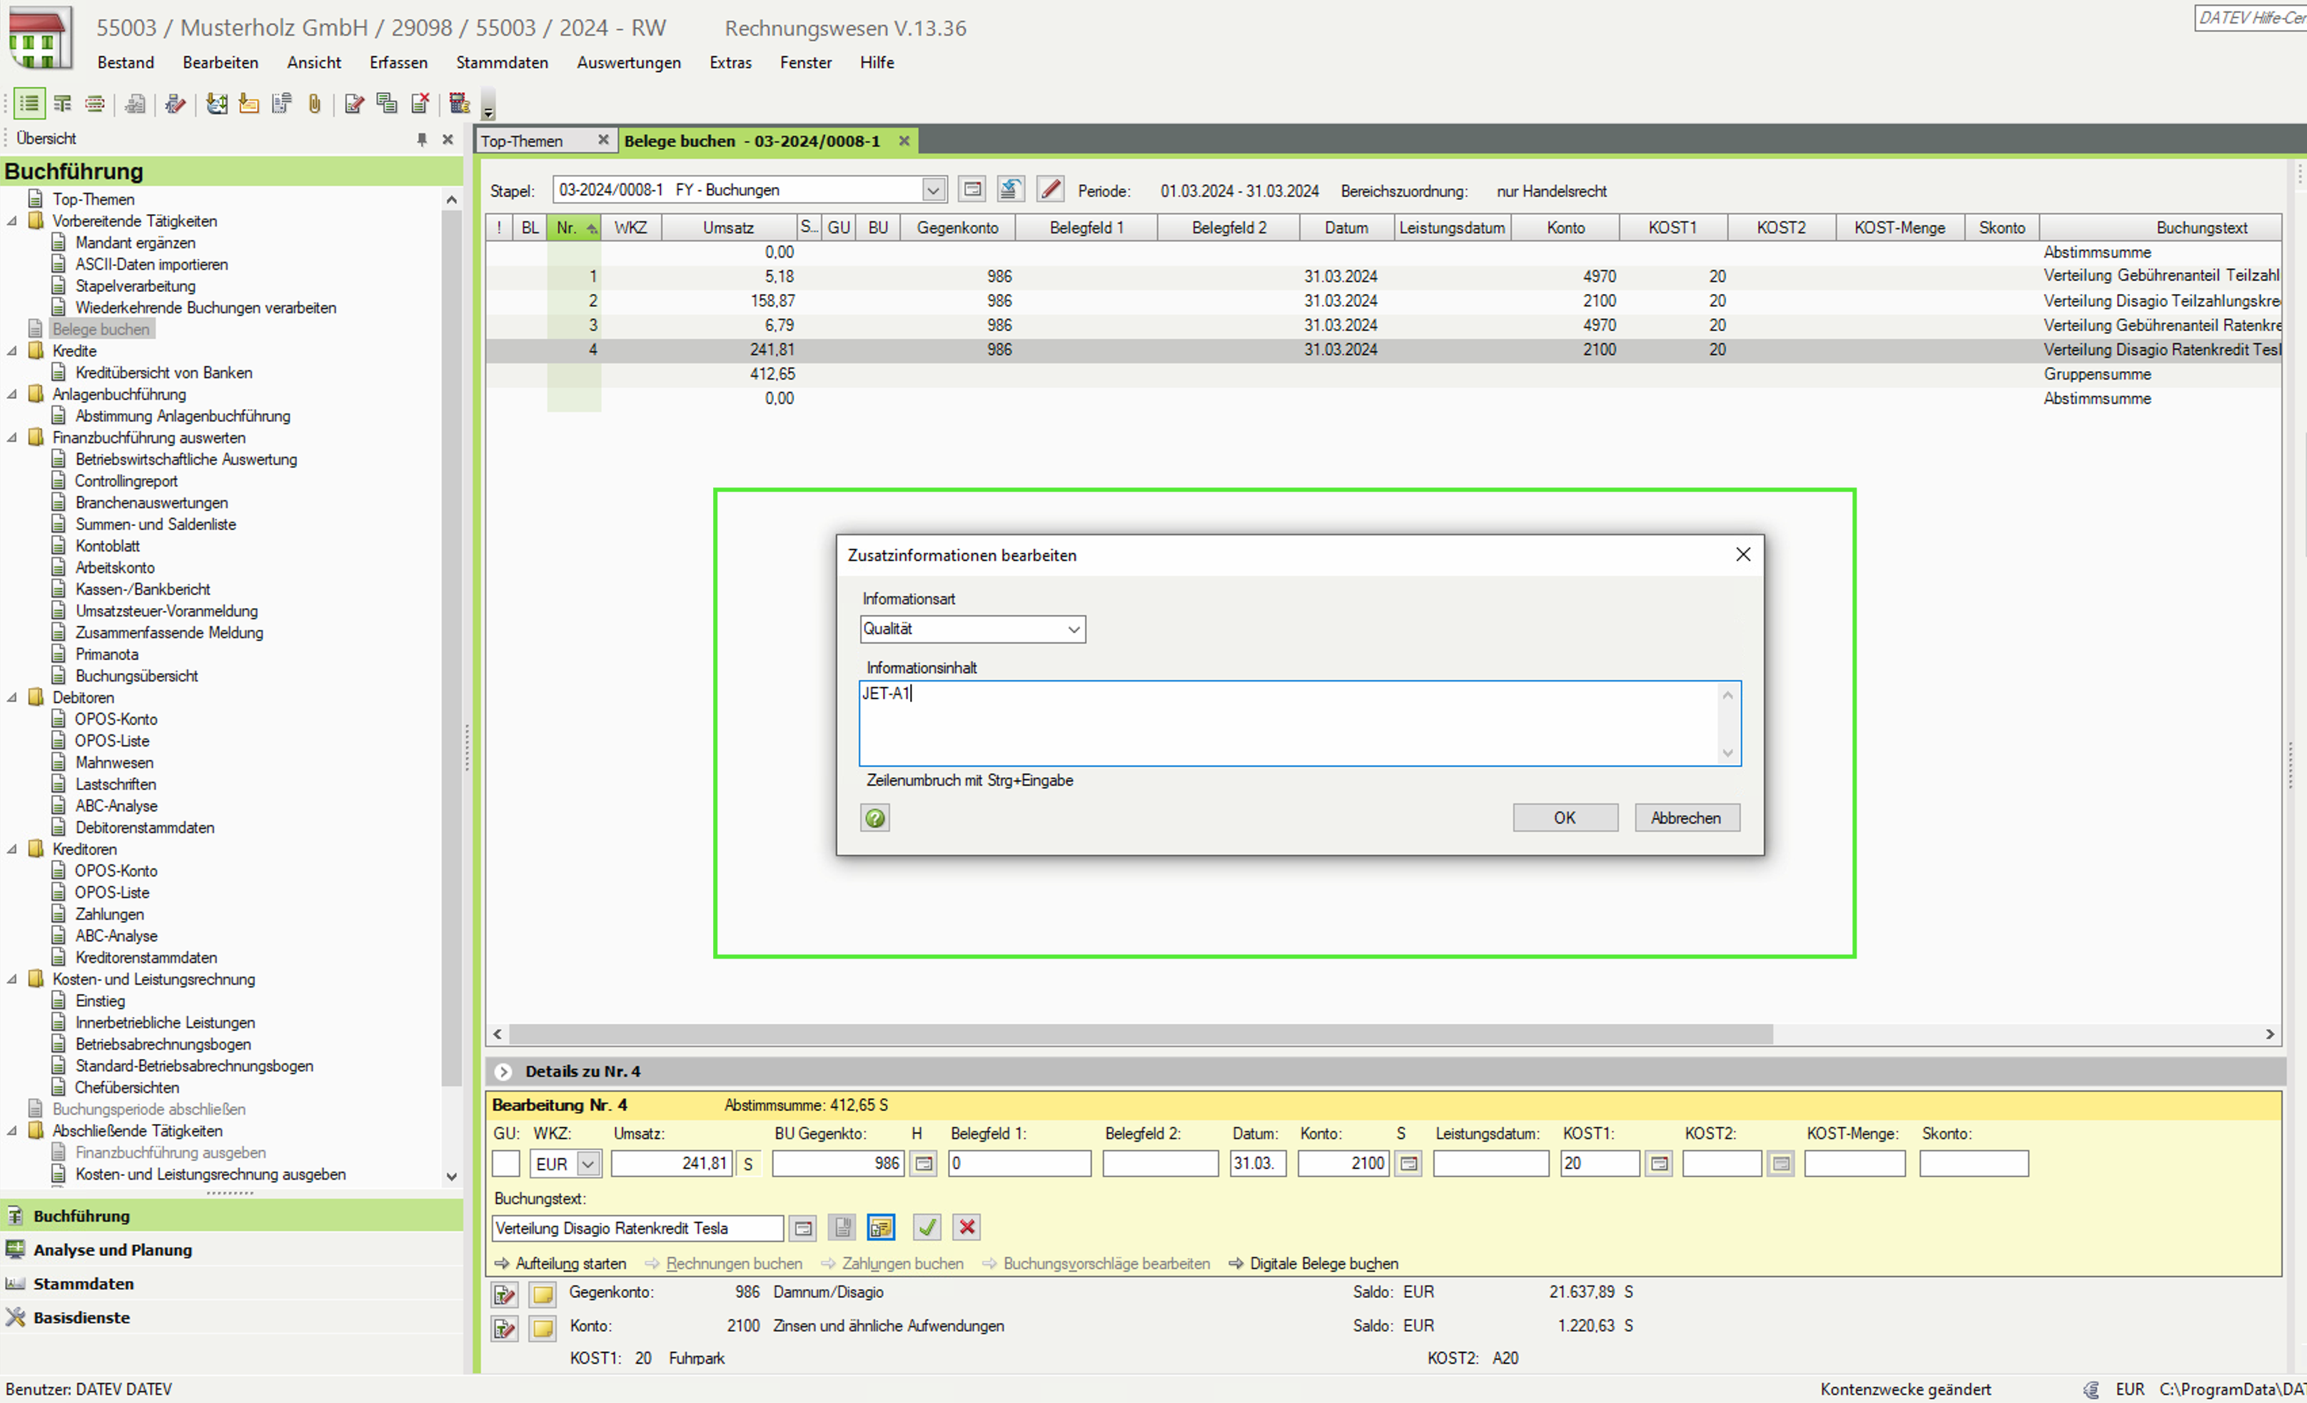This screenshot has height=1403, width=2307.
Task: Toggle the list view toolbar button
Action: pos(29,104)
